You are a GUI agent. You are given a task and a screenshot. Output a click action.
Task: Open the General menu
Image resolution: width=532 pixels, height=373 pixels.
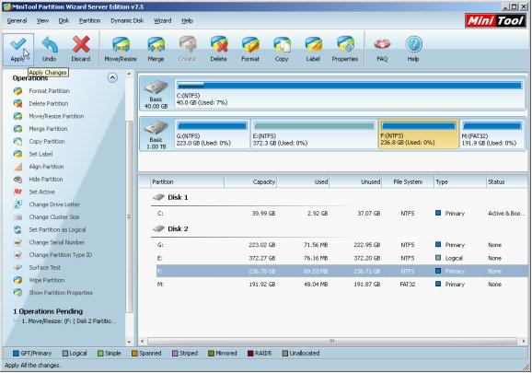pyautogui.click(x=17, y=20)
